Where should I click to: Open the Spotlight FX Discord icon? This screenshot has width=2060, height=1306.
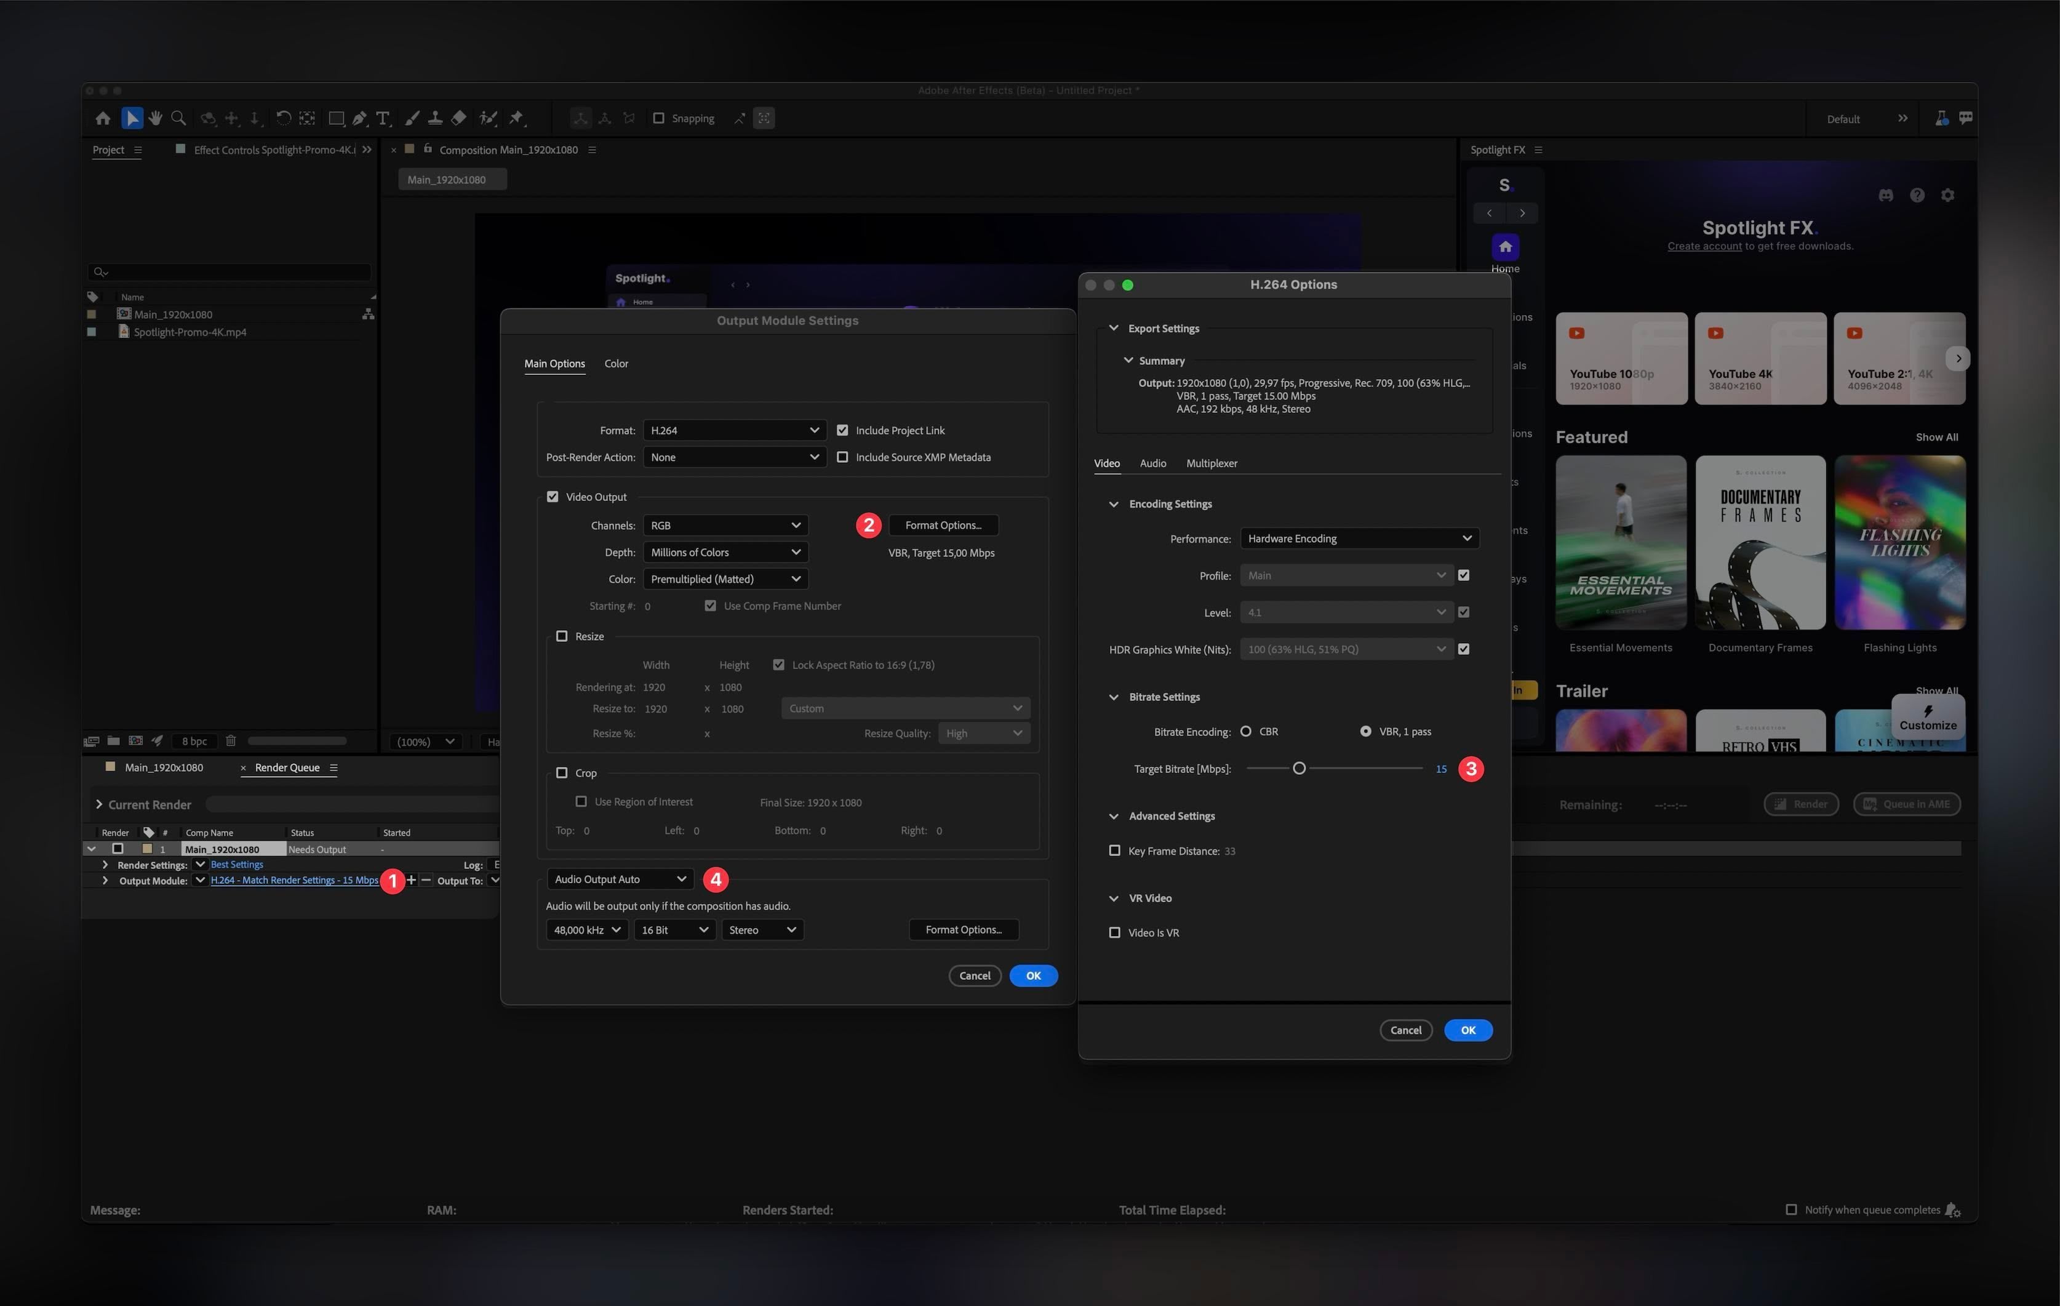point(1885,195)
